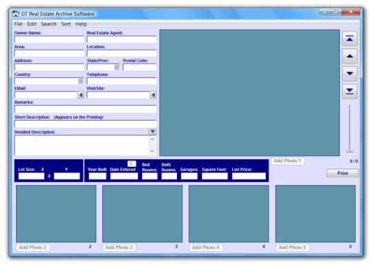
Task: Go to the previous record up arrow
Action: [350, 57]
